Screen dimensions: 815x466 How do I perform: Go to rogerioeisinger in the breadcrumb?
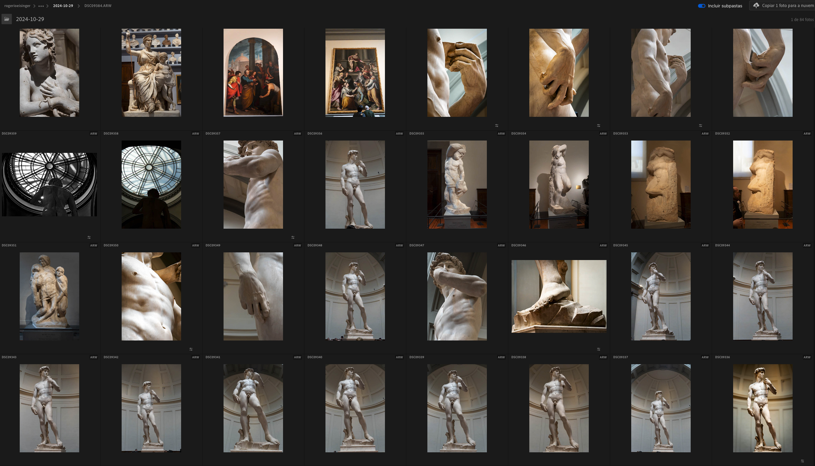tap(17, 6)
